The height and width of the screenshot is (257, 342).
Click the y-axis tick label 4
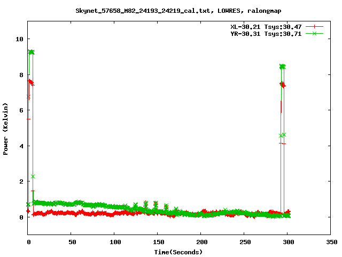(21, 146)
